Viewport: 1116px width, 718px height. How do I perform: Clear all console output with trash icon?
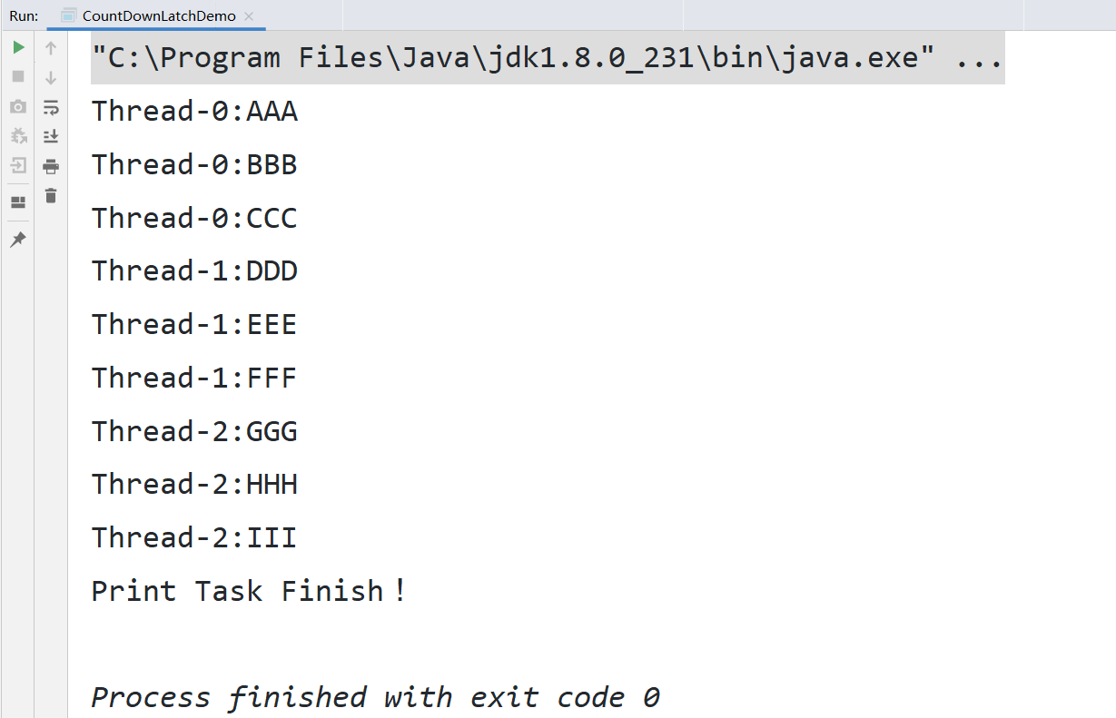pos(51,195)
